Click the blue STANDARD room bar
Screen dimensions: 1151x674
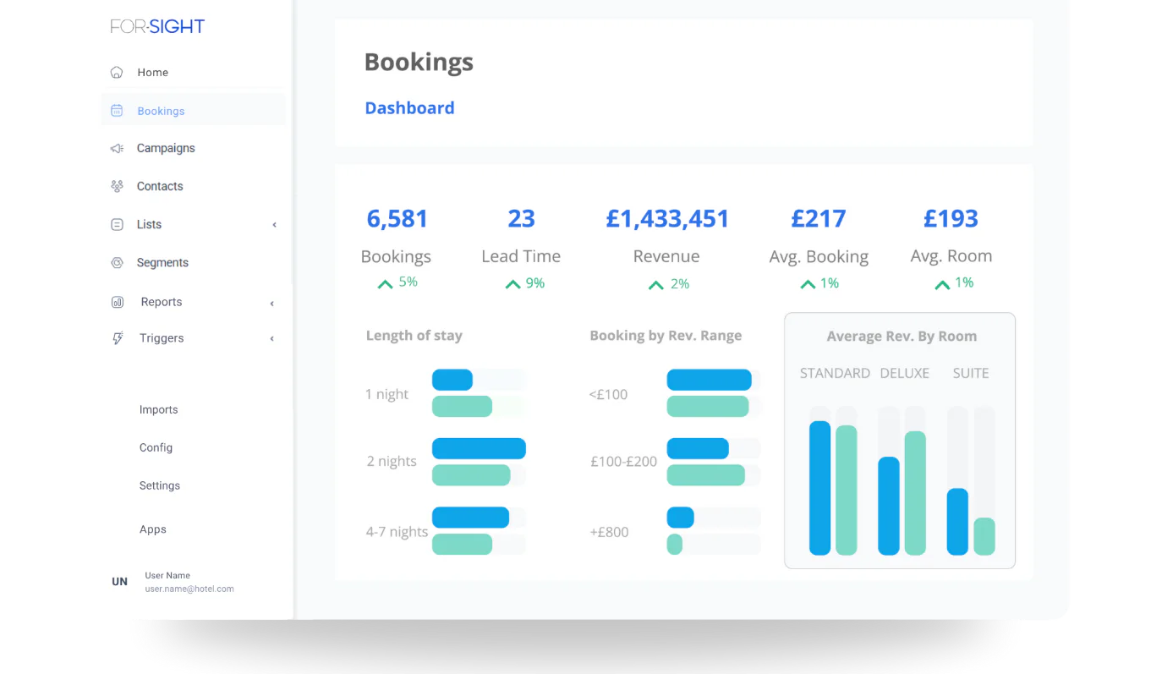(x=819, y=488)
